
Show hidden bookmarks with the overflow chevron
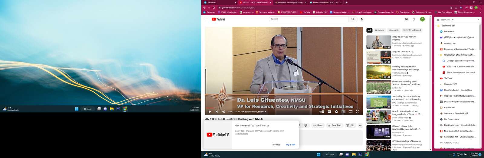pos(481,12)
